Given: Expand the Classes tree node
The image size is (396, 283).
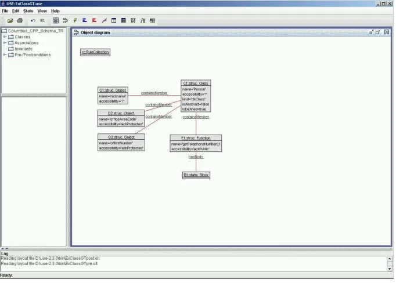Looking at the screenshot, I should [x=5, y=37].
